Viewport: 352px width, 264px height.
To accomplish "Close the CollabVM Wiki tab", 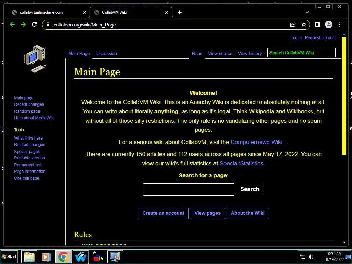I will (167, 12).
